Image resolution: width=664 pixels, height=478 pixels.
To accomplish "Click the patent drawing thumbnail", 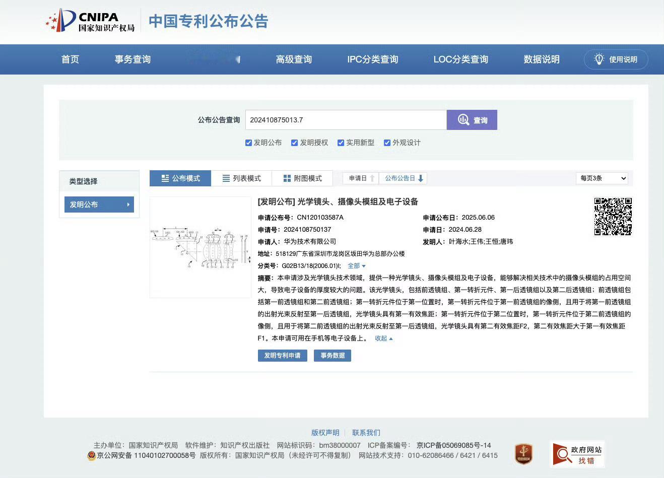I will click(201, 247).
